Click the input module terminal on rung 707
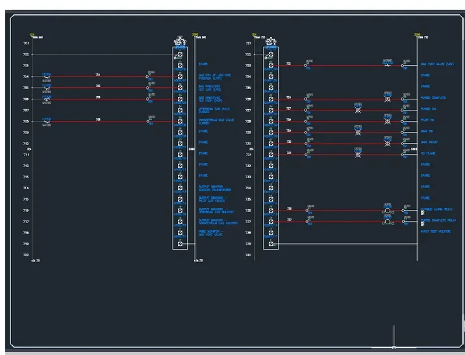Image resolution: width=465 pixels, height=355 pixels. [180, 110]
